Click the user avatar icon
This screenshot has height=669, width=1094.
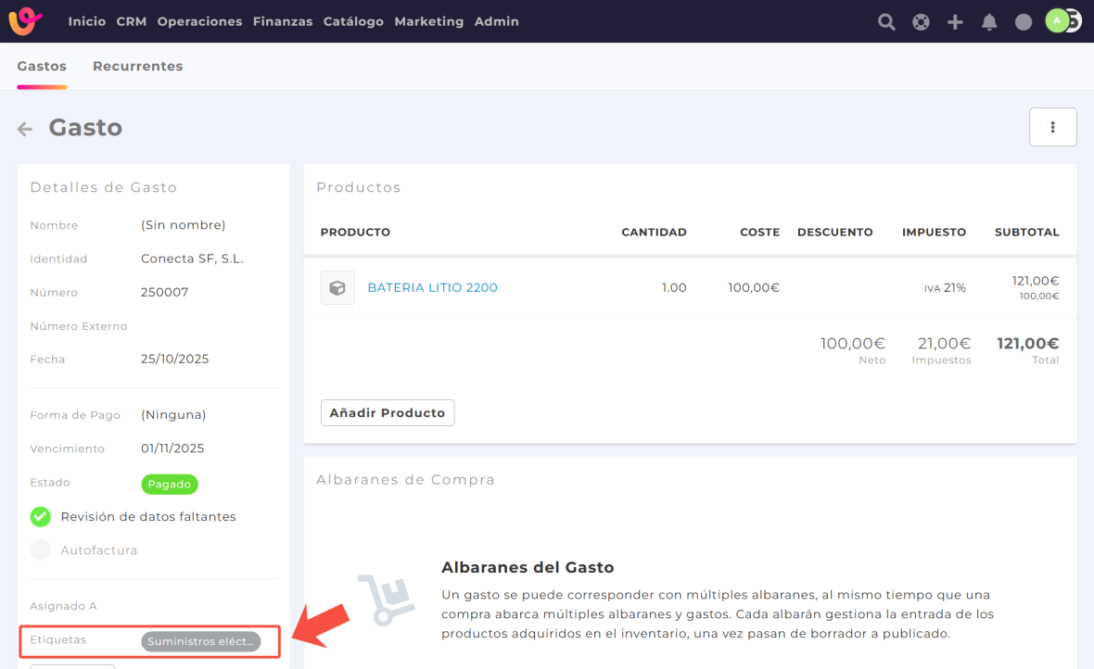pos(1059,20)
